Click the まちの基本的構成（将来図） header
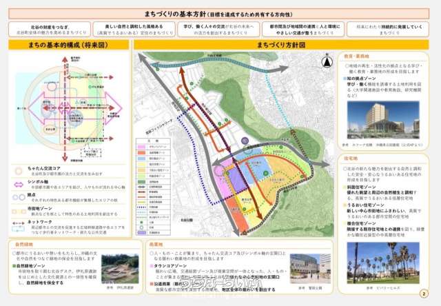 pyautogui.click(x=66, y=44)
